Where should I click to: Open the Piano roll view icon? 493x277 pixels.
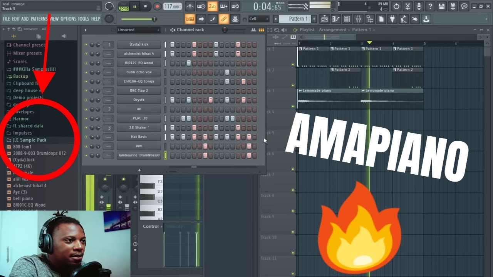(335, 19)
